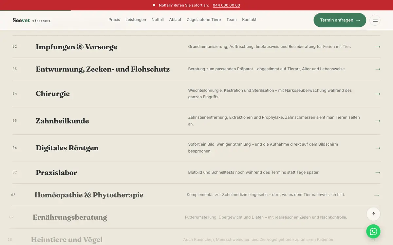Click arrow in Zahnheilkunde row
393x245 pixels.
click(x=378, y=121)
